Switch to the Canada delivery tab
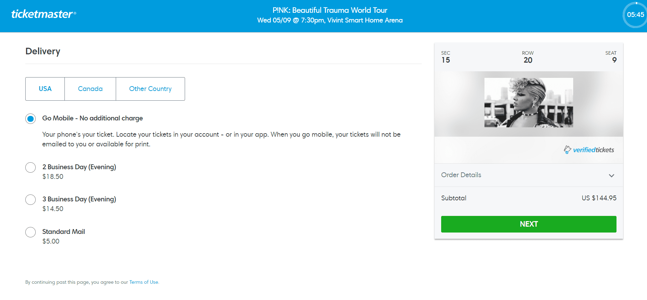 point(90,89)
